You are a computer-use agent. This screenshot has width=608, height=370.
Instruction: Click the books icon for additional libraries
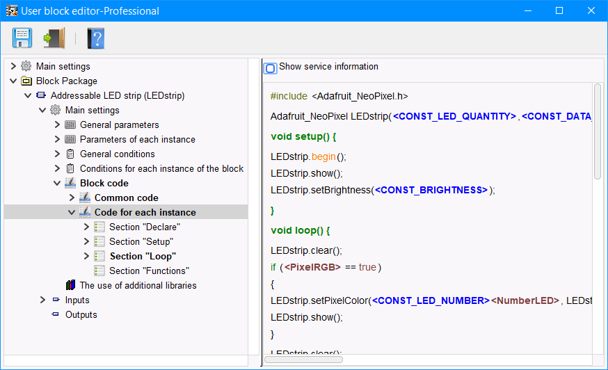(x=70, y=286)
